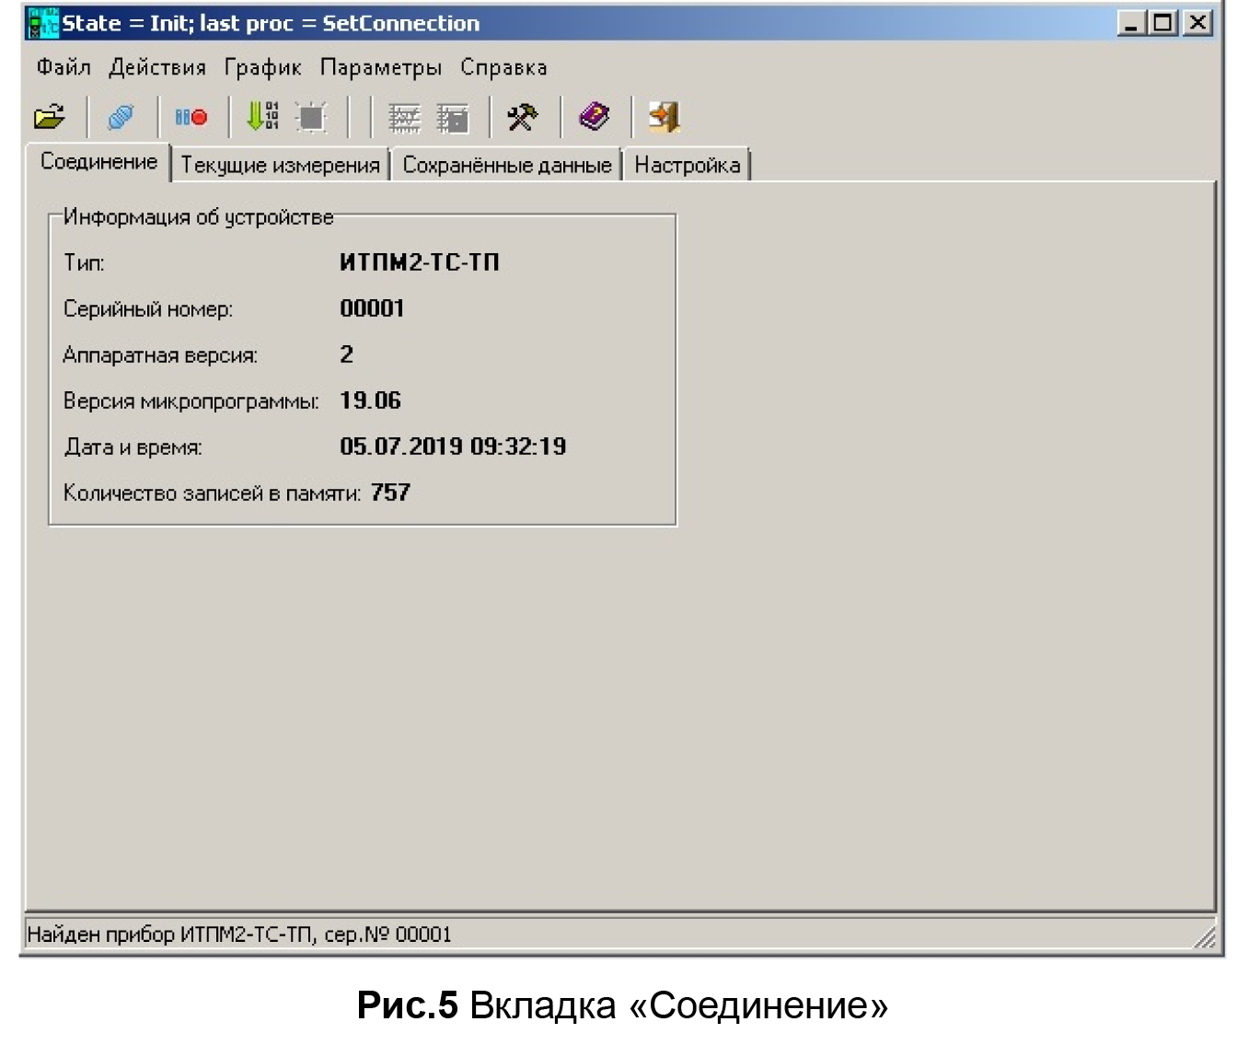Open settings via hammer and wrench icon
The height and width of the screenshot is (1045, 1249).
[x=523, y=117]
